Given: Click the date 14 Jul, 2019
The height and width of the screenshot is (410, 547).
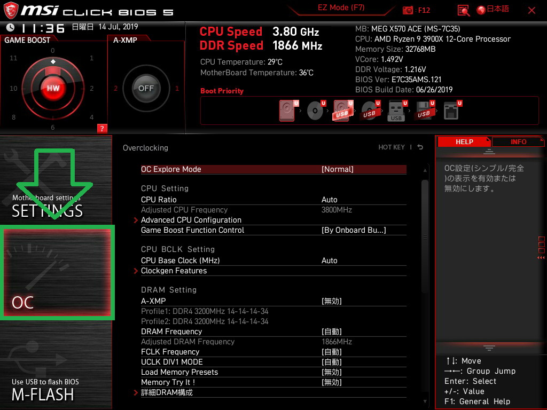Looking at the screenshot, I should point(118,27).
